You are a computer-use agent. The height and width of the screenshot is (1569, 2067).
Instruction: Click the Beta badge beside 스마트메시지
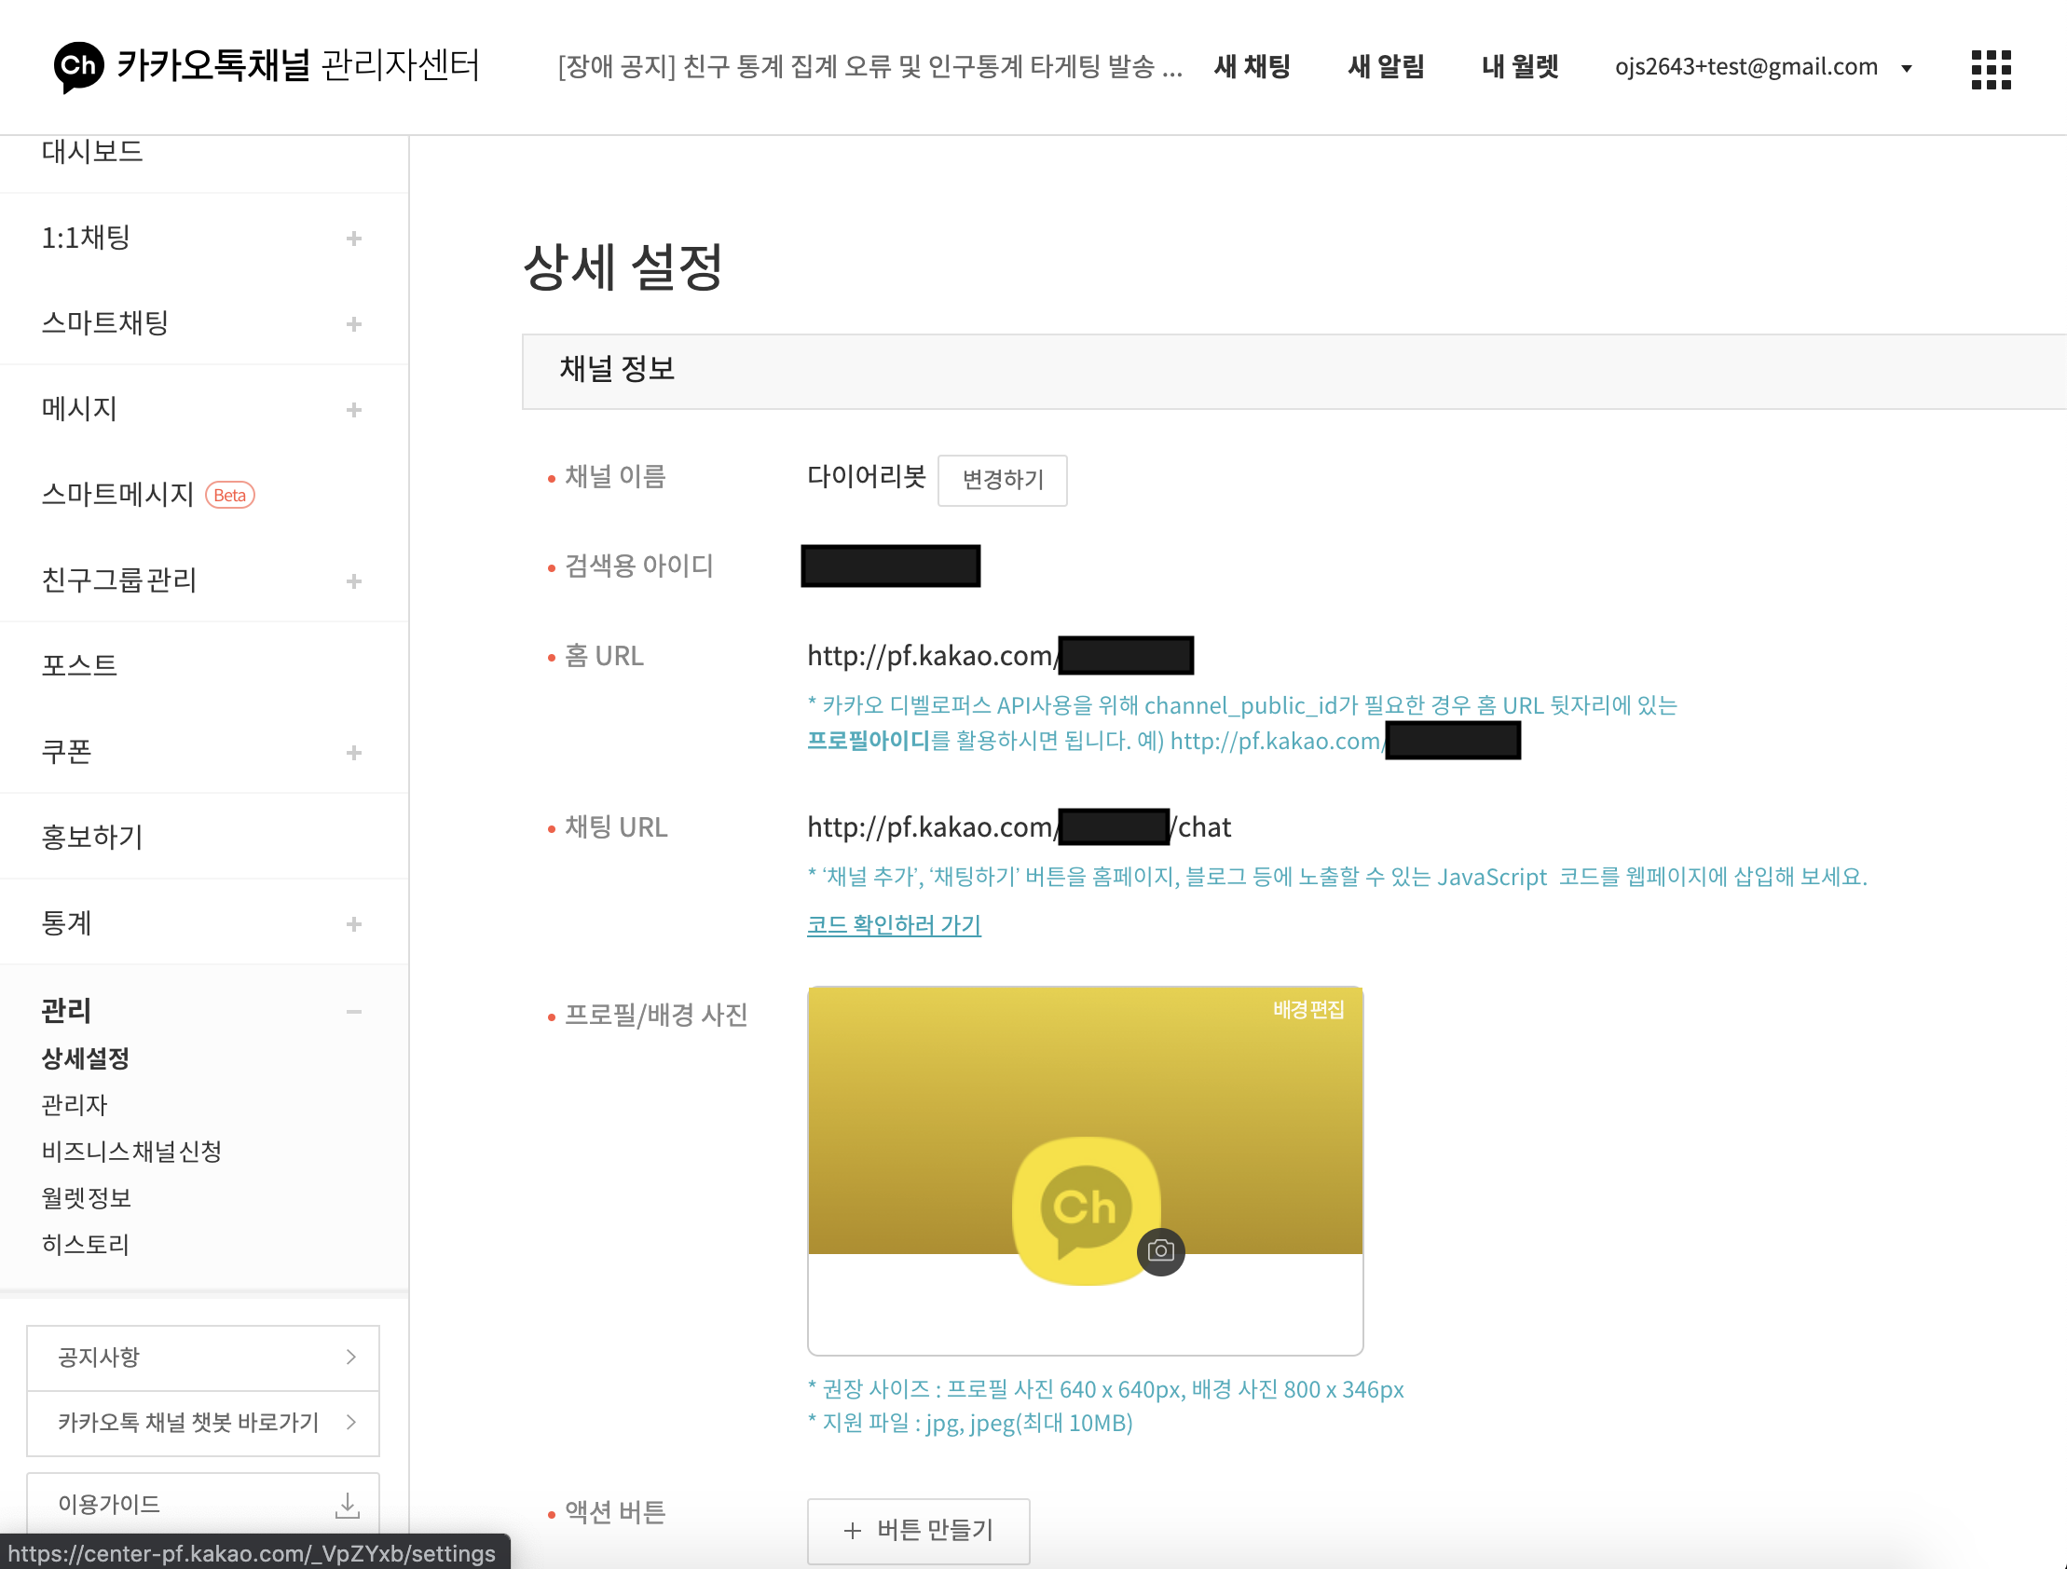tap(230, 496)
